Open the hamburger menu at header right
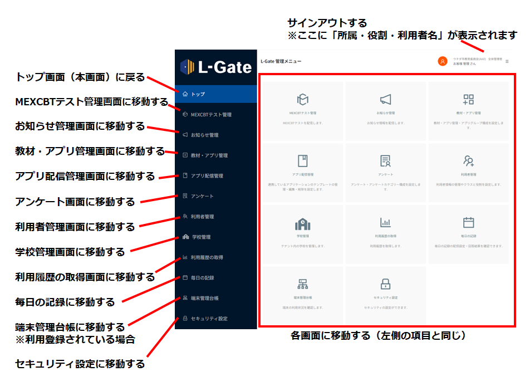Image resolution: width=530 pixels, height=381 pixels. click(x=507, y=61)
